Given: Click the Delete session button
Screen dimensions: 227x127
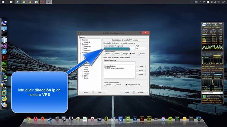Looking at the screenshot, I should [141, 74].
